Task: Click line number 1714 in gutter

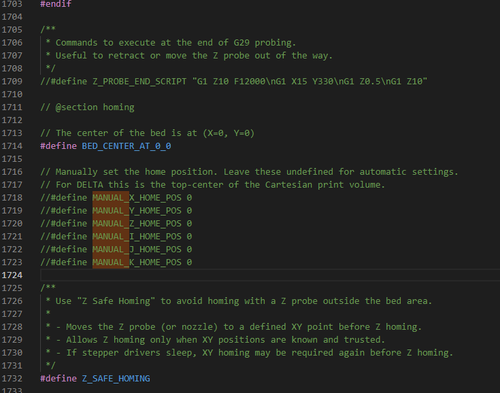Action: (x=12, y=146)
